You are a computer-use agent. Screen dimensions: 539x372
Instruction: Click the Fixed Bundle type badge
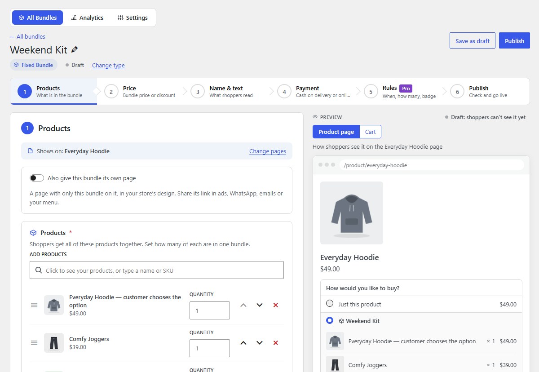(x=34, y=65)
